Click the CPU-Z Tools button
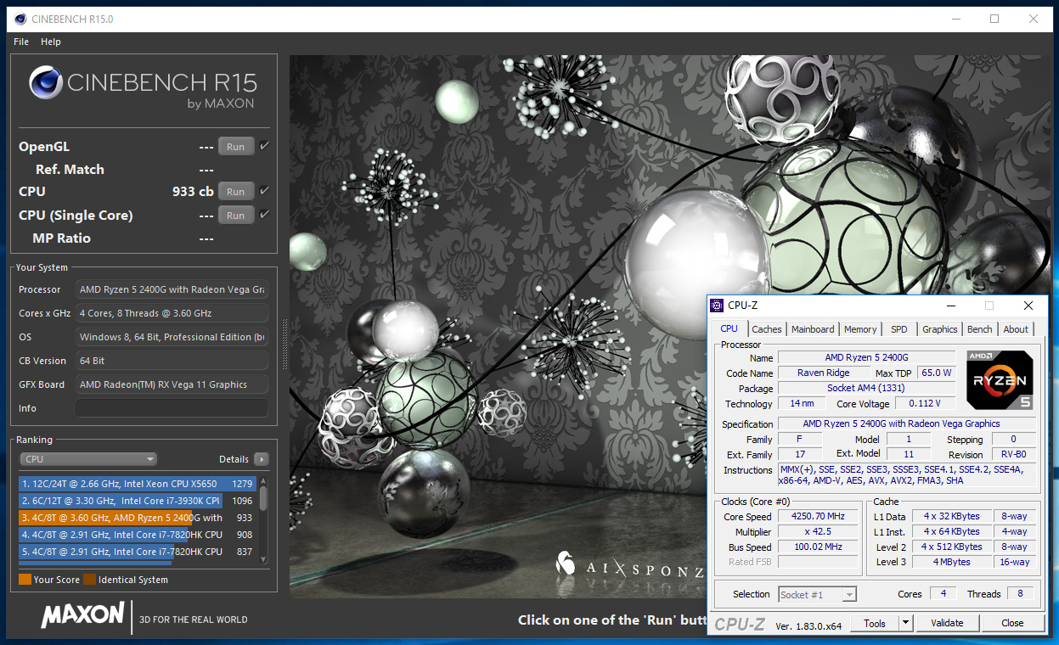The width and height of the screenshot is (1059, 645). (x=875, y=623)
